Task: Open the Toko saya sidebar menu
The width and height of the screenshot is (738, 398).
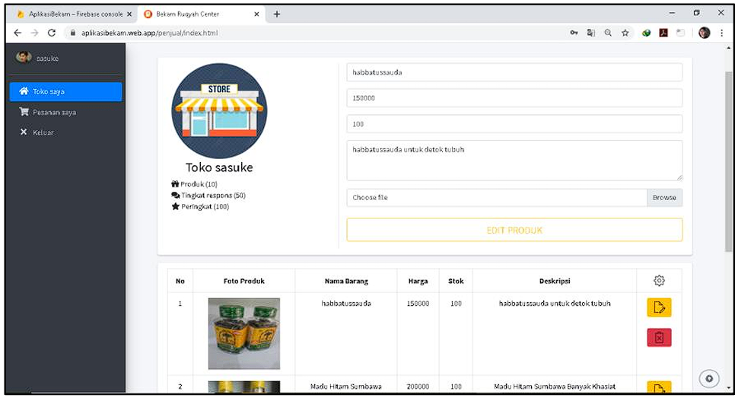Action: pyautogui.click(x=65, y=92)
